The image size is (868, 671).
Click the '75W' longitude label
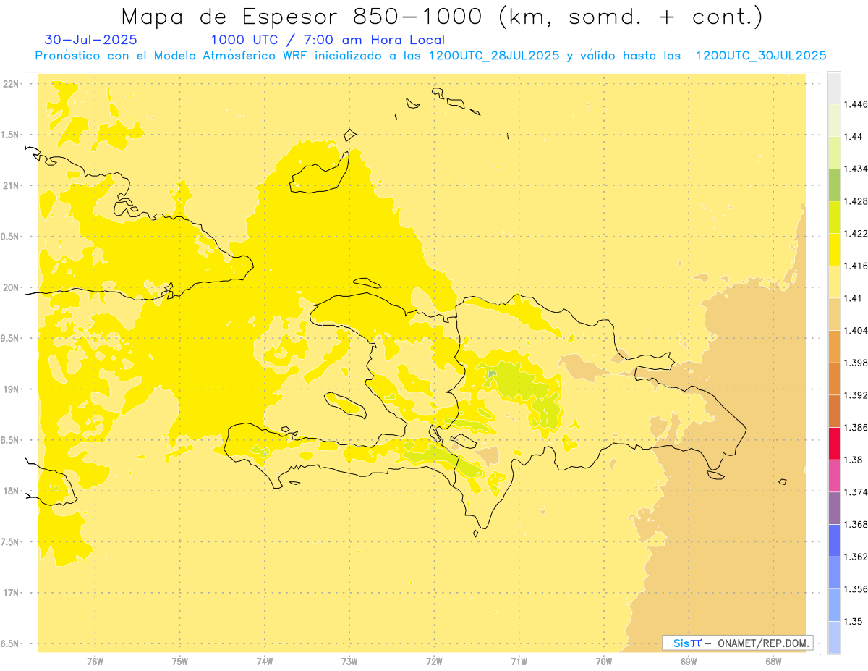coord(180,662)
